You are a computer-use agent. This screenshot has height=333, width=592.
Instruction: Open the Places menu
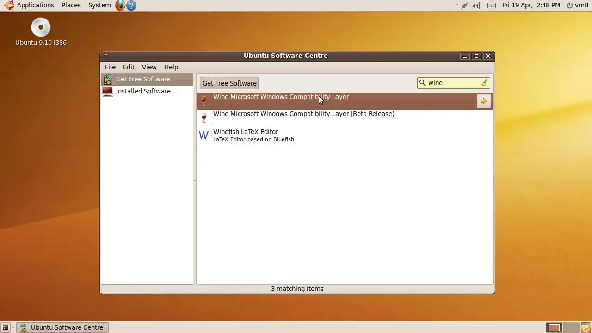pos(71,5)
